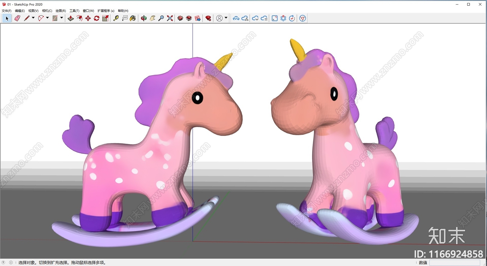487x266 pixels.
Task: Select the Arc tool
Action: click(41, 18)
